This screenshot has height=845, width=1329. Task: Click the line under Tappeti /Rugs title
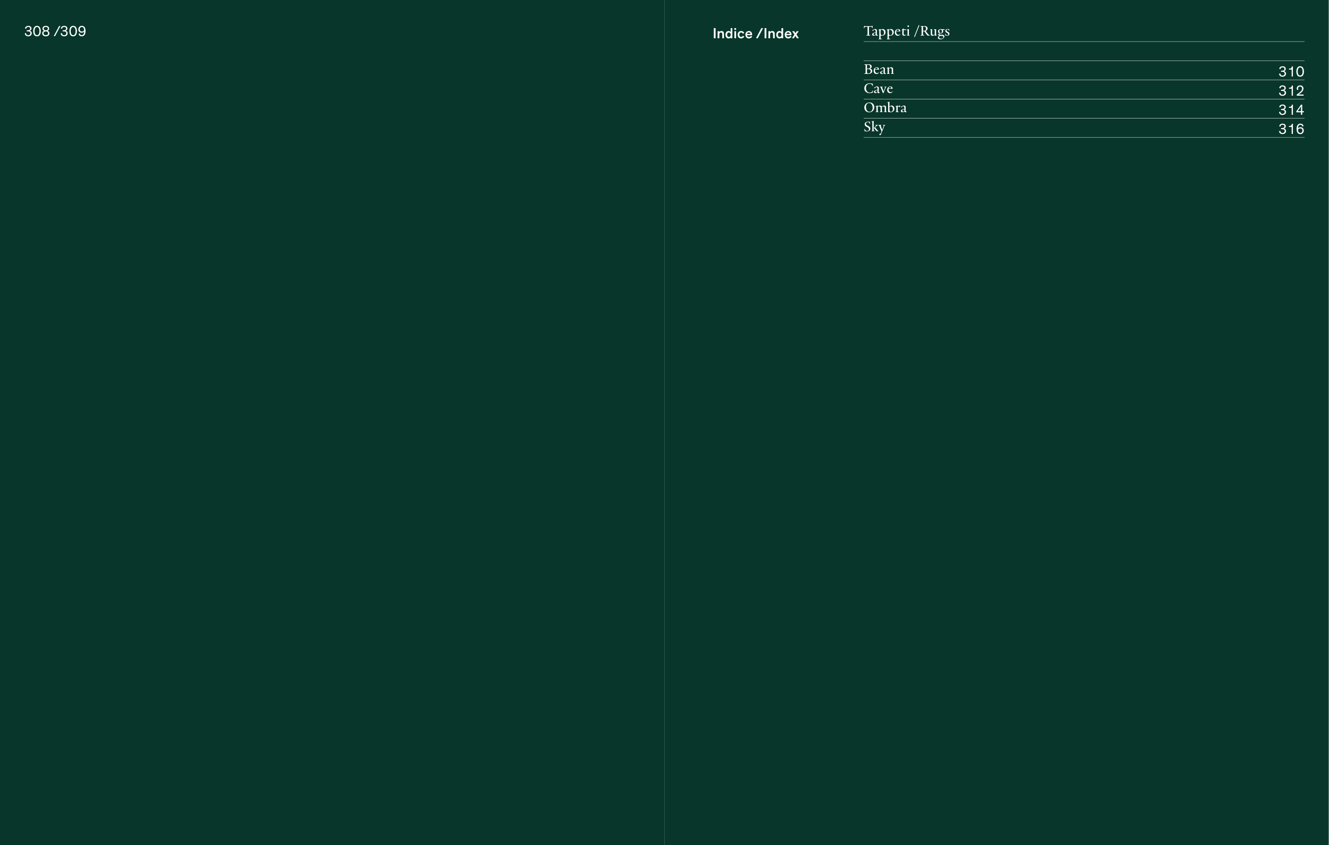point(1083,41)
